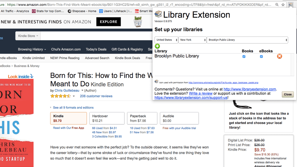Open the United States country dropdown
Screen dimensions: 297x167
point(166,40)
